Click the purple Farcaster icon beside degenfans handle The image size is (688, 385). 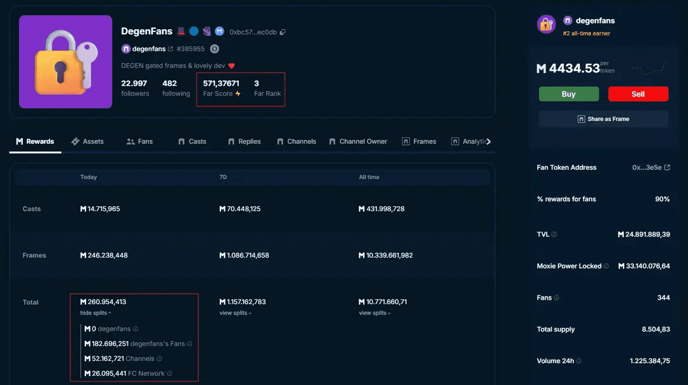tap(126, 48)
